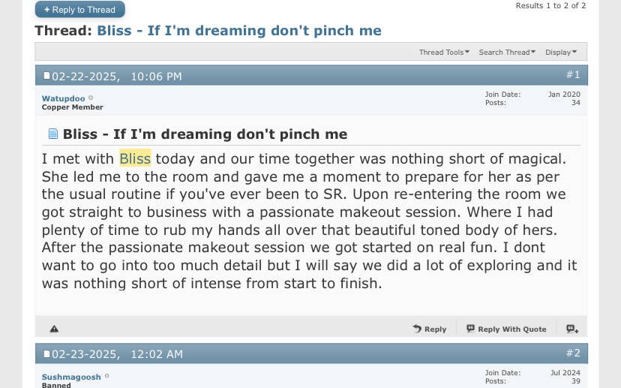This screenshot has height=388, width=621.
Task: Click the document icon beside post title
Action: [53, 134]
